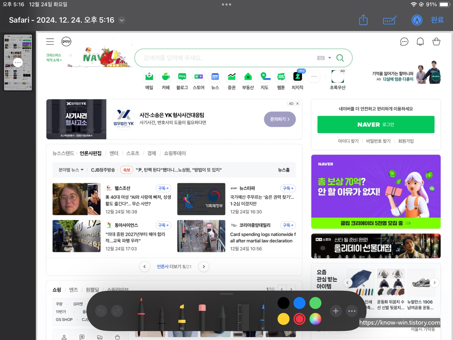Open the Naver hamburger menu

(x=50, y=42)
